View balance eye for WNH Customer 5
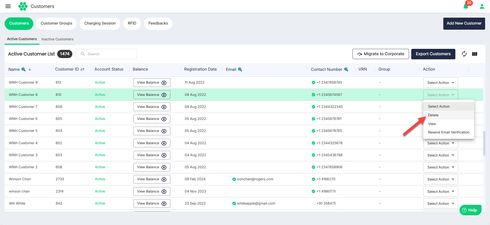The image size is (490, 225). [x=164, y=131]
